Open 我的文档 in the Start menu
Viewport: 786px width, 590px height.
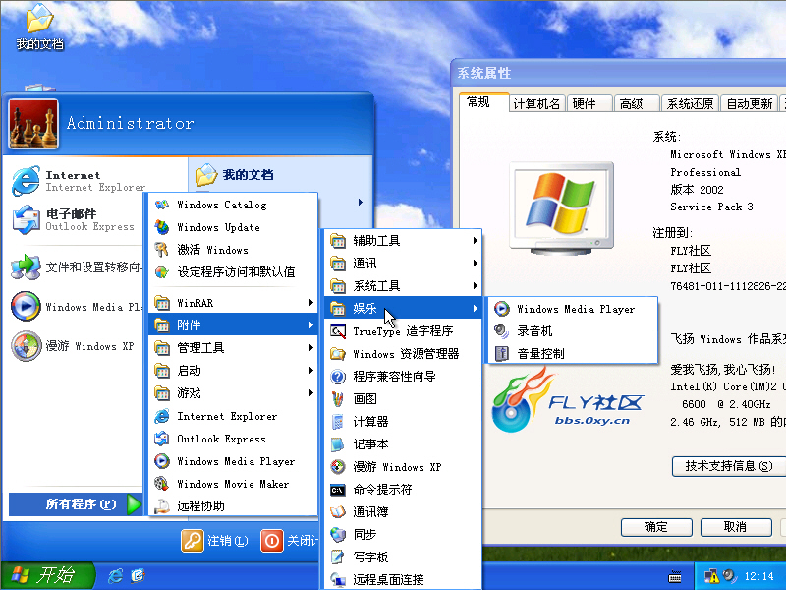click(x=235, y=175)
